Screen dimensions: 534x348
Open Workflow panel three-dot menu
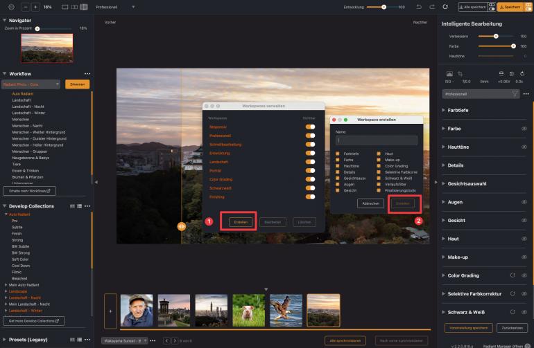[87, 74]
